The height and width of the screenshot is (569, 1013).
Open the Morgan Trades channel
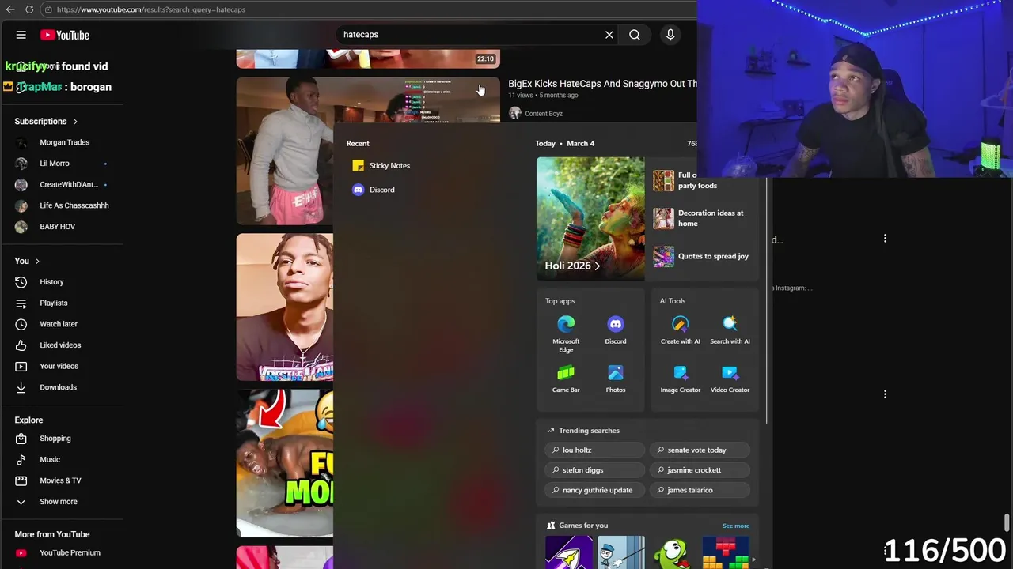(x=65, y=142)
